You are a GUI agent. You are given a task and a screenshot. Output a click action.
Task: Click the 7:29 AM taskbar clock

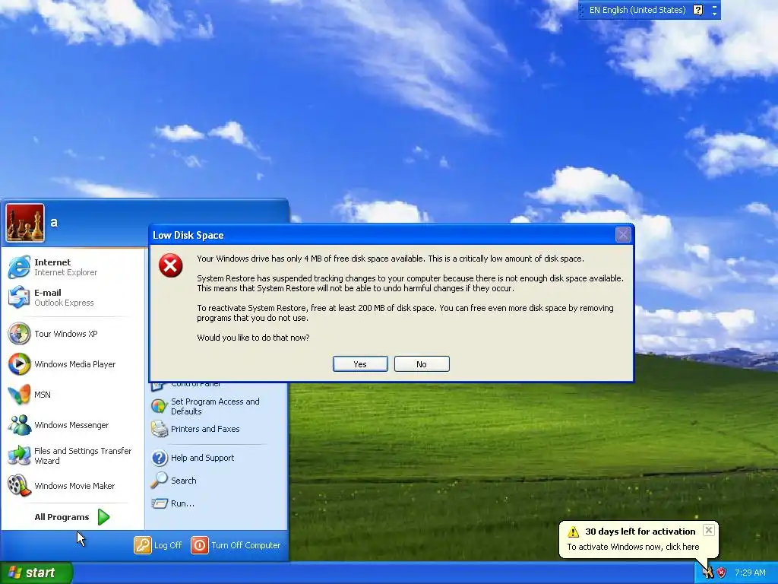[x=750, y=573]
